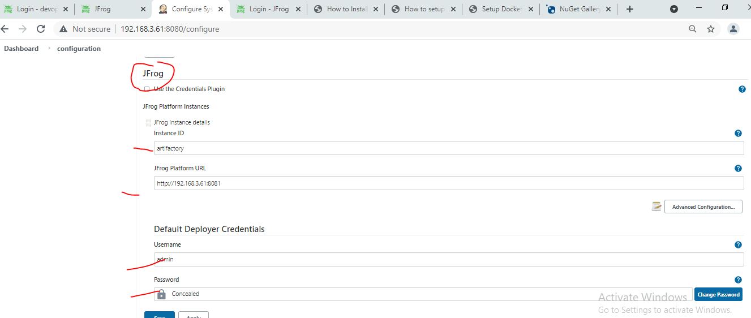Click the Default Deployer Credentials heading
The width and height of the screenshot is (751, 318).
[x=209, y=229]
